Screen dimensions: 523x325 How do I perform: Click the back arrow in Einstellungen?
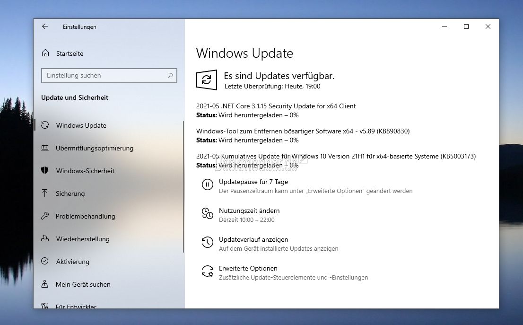pos(45,26)
